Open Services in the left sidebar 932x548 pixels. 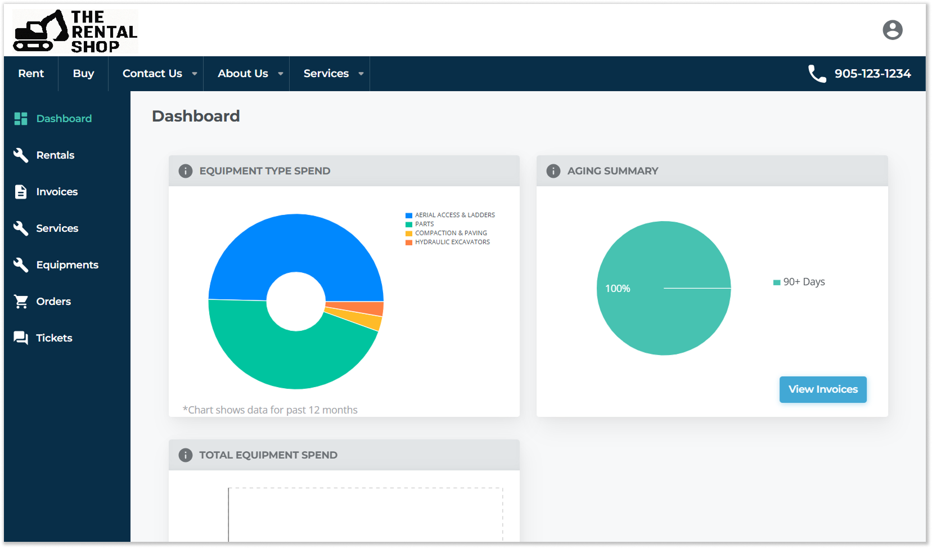(x=57, y=228)
